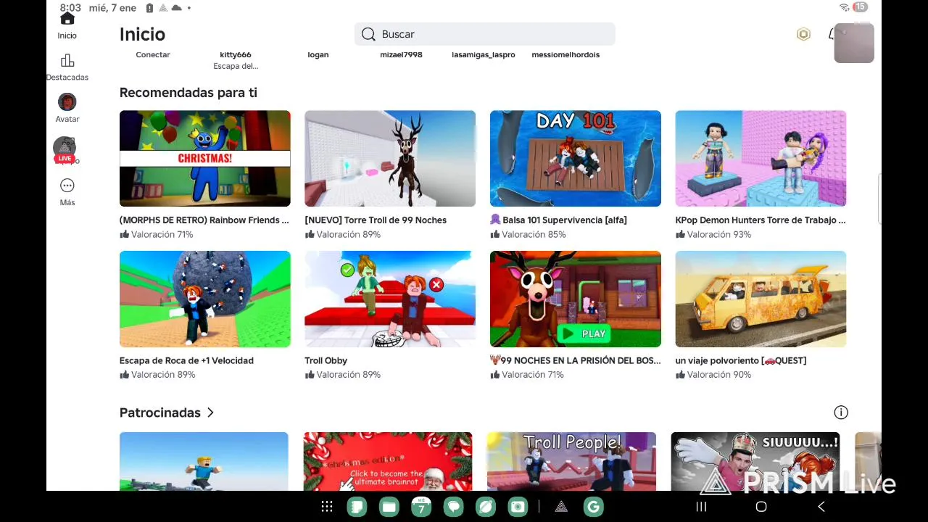Tap the Wi-Fi status icon
The height and width of the screenshot is (522, 928).
844,7
